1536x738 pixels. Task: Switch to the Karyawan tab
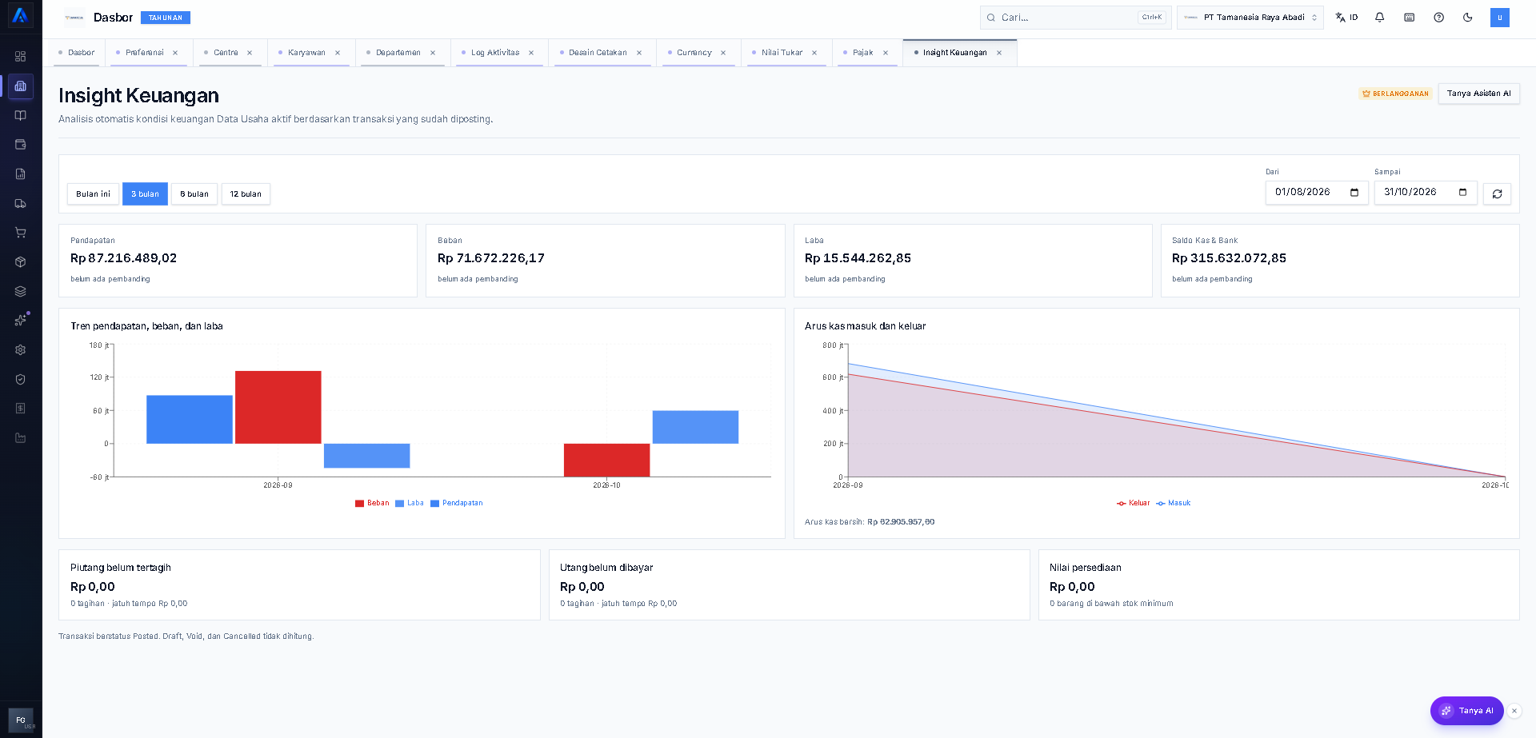[x=306, y=53]
